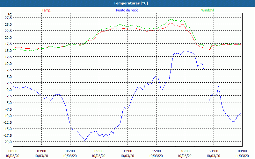Click the -5,0 y-axis value
Screen dimensions: 255x159
tap(9, 102)
